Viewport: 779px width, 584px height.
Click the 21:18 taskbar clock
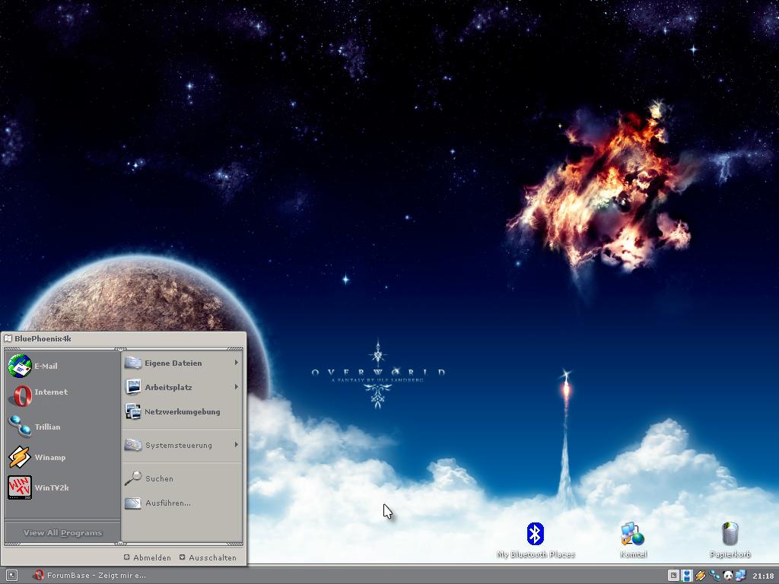tap(762, 576)
